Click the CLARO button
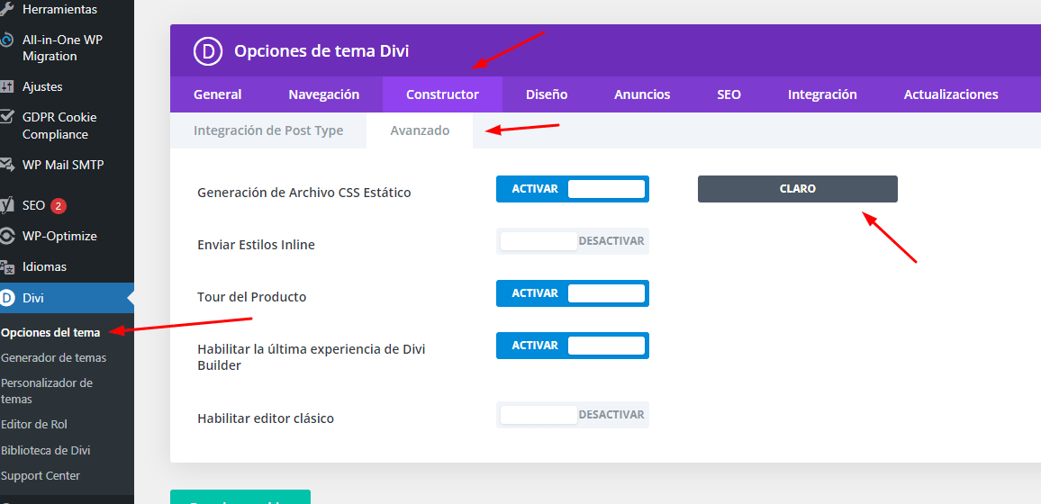 (797, 189)
